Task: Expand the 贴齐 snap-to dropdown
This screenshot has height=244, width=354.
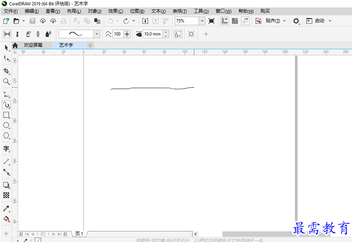Action: coord(285,21)
